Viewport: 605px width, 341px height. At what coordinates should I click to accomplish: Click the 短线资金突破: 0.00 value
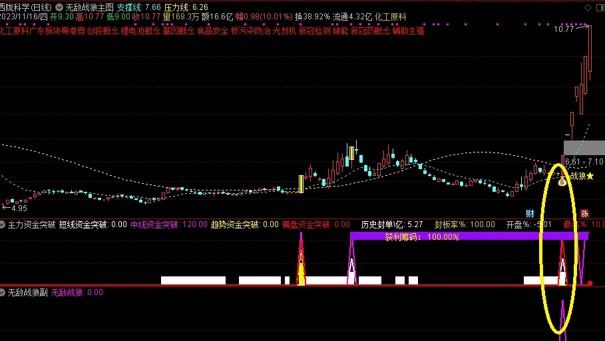coord(93,224)
